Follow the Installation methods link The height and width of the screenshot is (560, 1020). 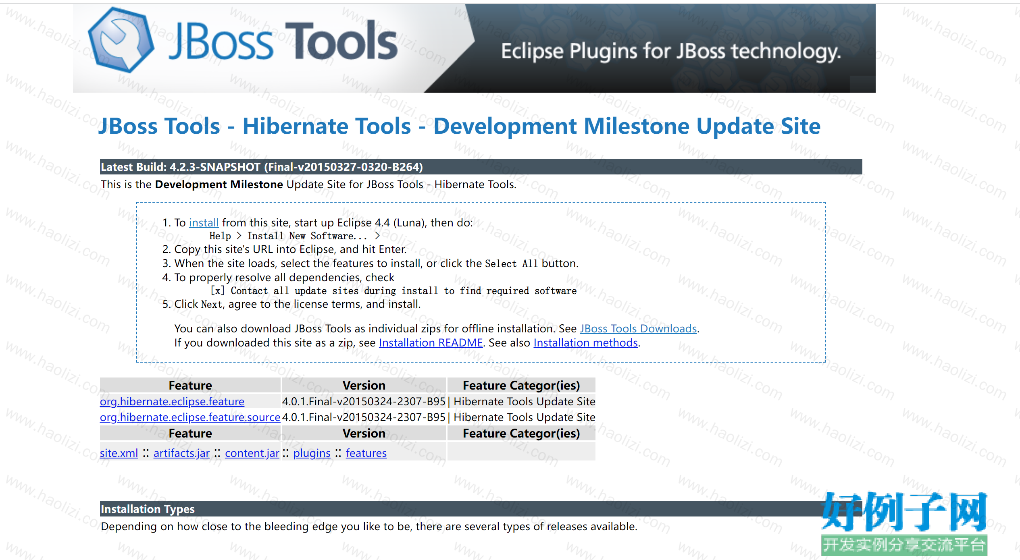(585, 342)
